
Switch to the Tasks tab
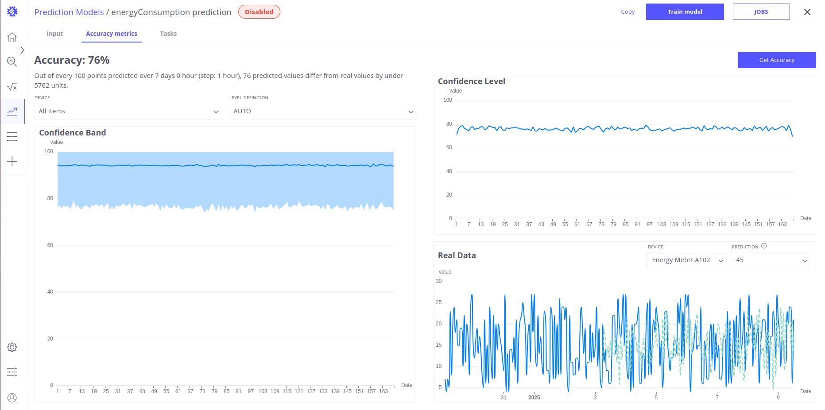coord(168,34)
